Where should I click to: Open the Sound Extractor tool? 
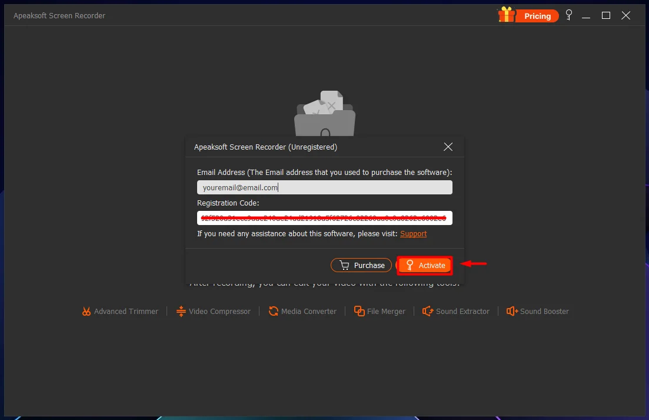tap(455, 311)
